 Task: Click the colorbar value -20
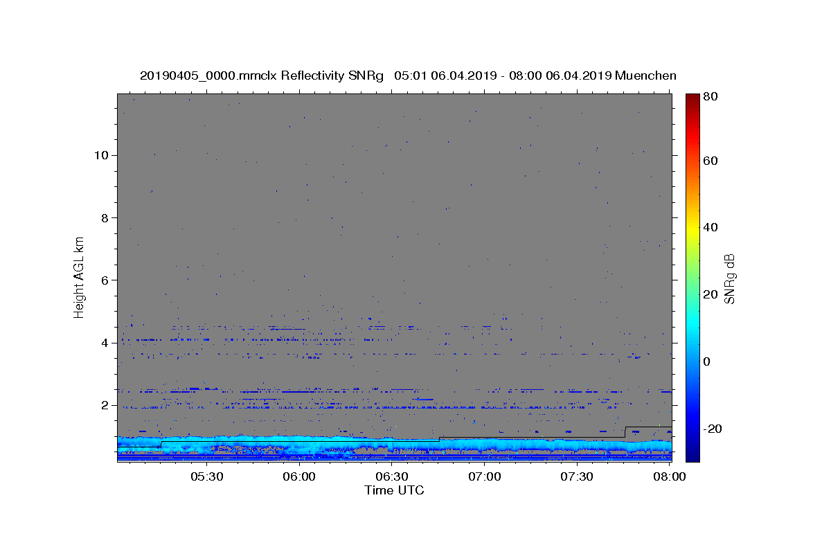[x=712, y=429]
